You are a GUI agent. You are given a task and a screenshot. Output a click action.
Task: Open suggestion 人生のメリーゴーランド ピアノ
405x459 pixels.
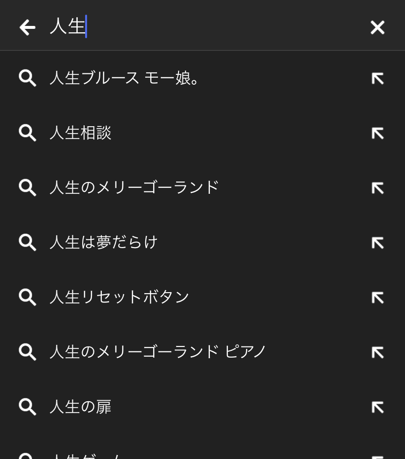pyautogui.click(x=157, y=352)
